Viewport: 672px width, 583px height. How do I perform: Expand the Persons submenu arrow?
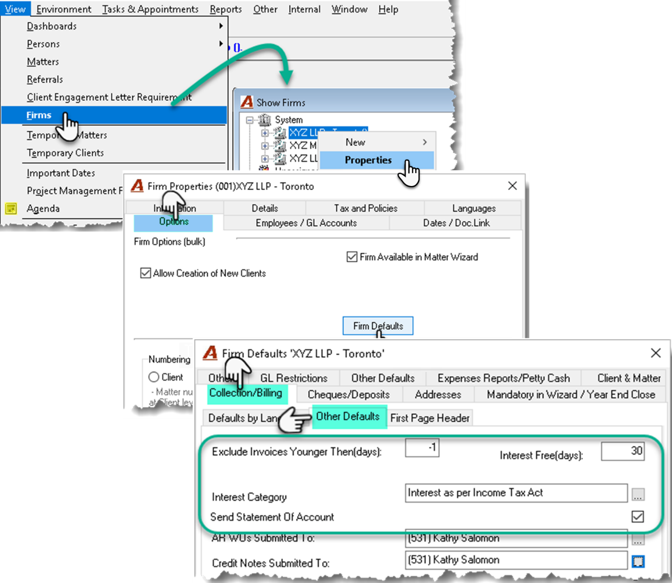[x=221, y=44]
